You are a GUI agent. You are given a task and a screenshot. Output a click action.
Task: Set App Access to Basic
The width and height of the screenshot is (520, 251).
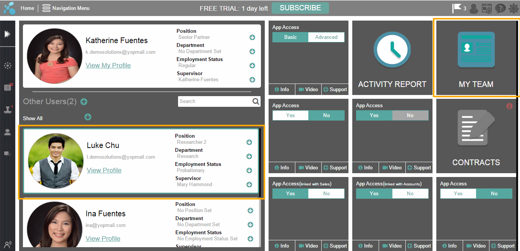point(290,37)
